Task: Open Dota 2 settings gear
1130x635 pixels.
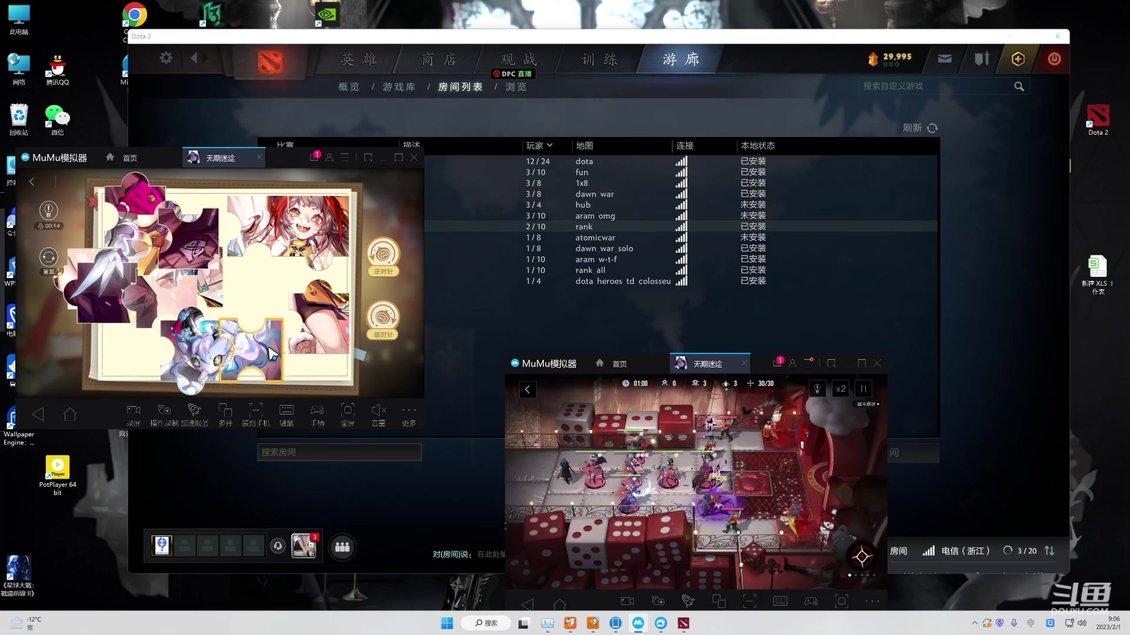Action: 167,58
